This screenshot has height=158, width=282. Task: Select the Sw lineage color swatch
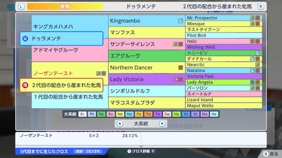167,114
